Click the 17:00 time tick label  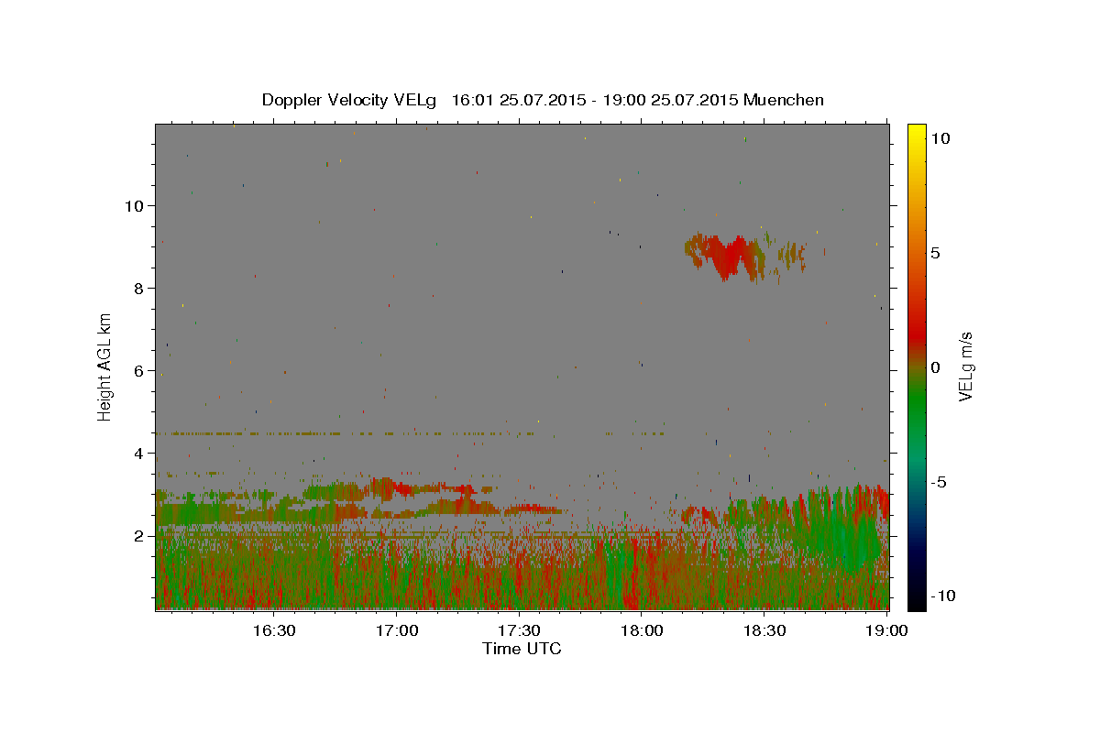tap(397, 631)
